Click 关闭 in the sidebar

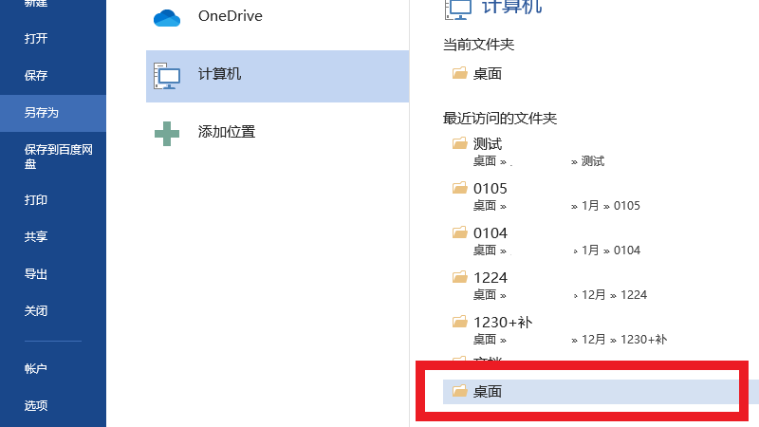[36, 311]
